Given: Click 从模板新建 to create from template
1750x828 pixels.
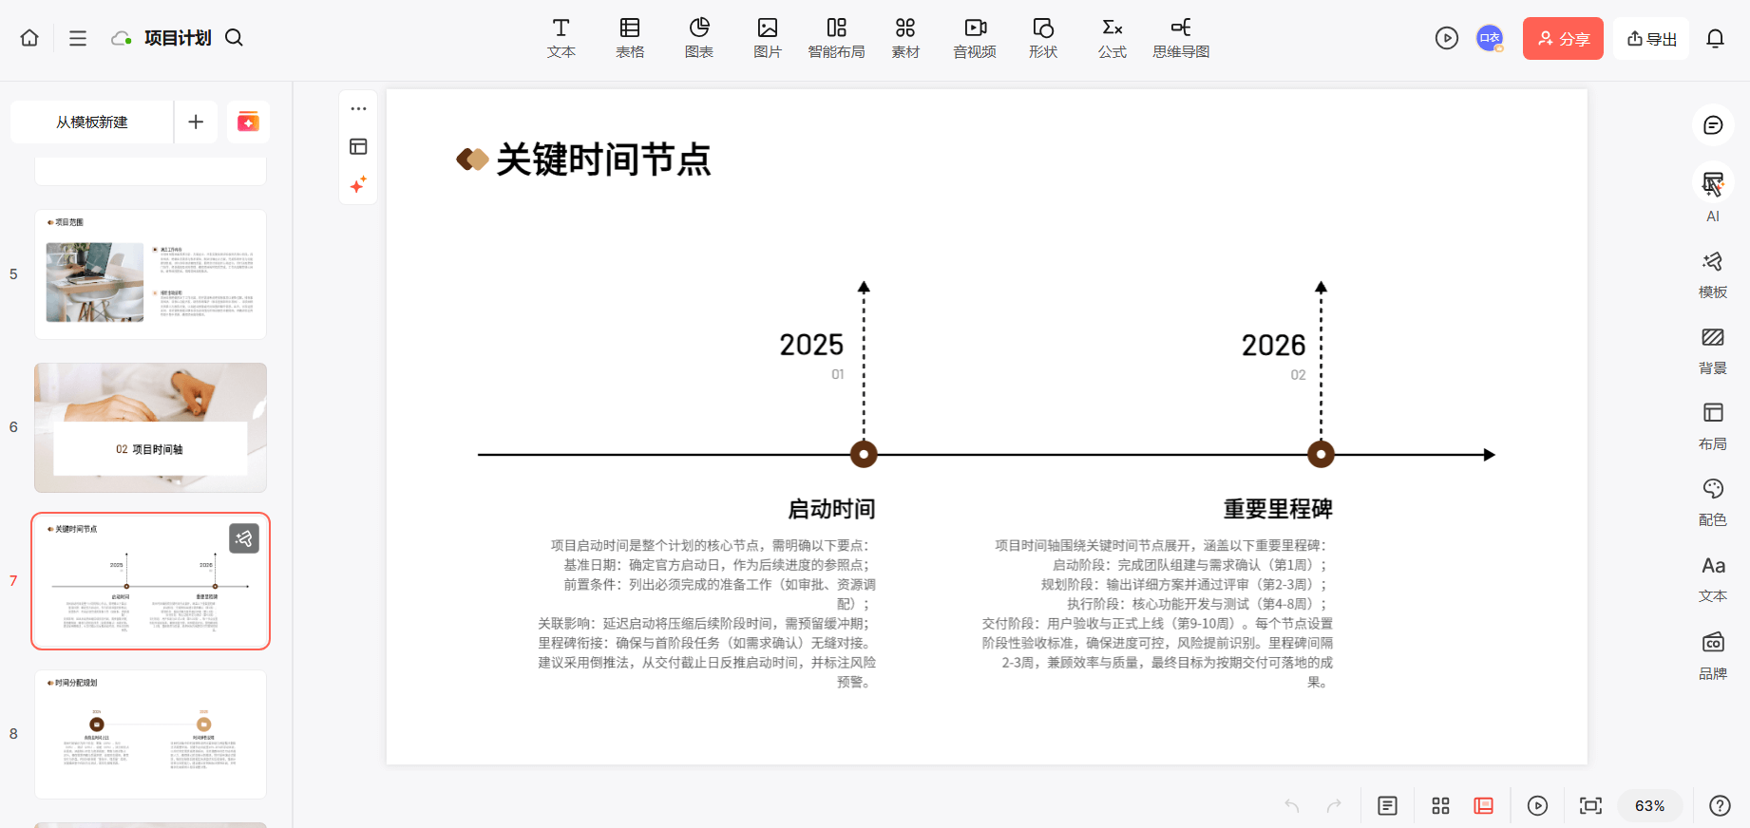Looking at the screenshot, I should pyautogui.click(x=92, y=122).
